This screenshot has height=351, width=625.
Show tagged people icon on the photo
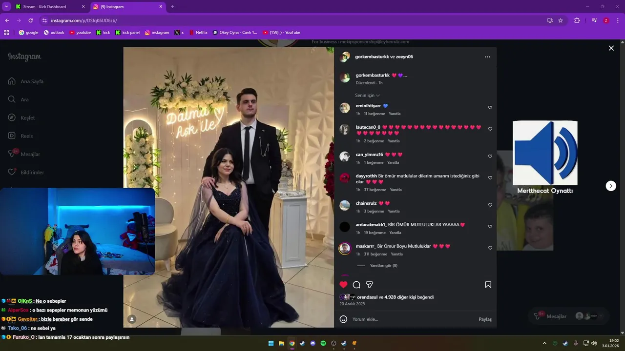(x=132, y=319)
